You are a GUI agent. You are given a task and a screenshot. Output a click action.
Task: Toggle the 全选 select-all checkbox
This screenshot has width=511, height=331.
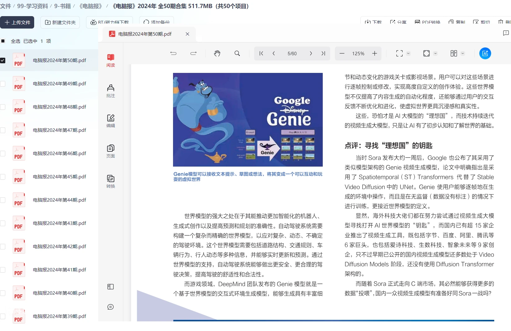[3, 41]
